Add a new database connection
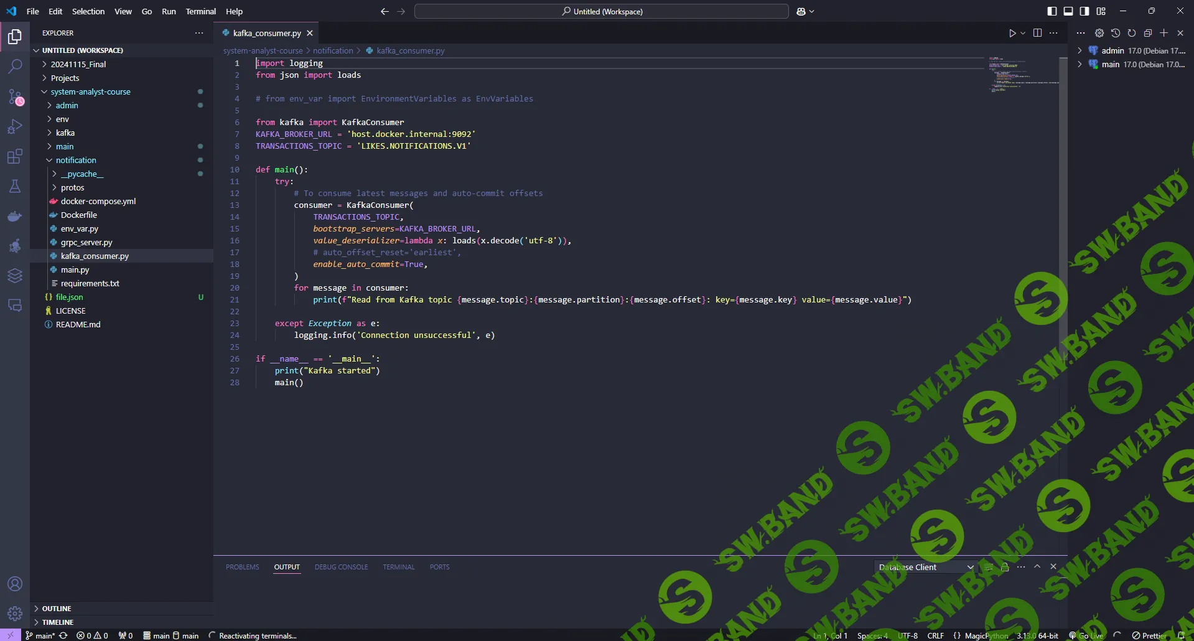 (x=1164, y=33)
